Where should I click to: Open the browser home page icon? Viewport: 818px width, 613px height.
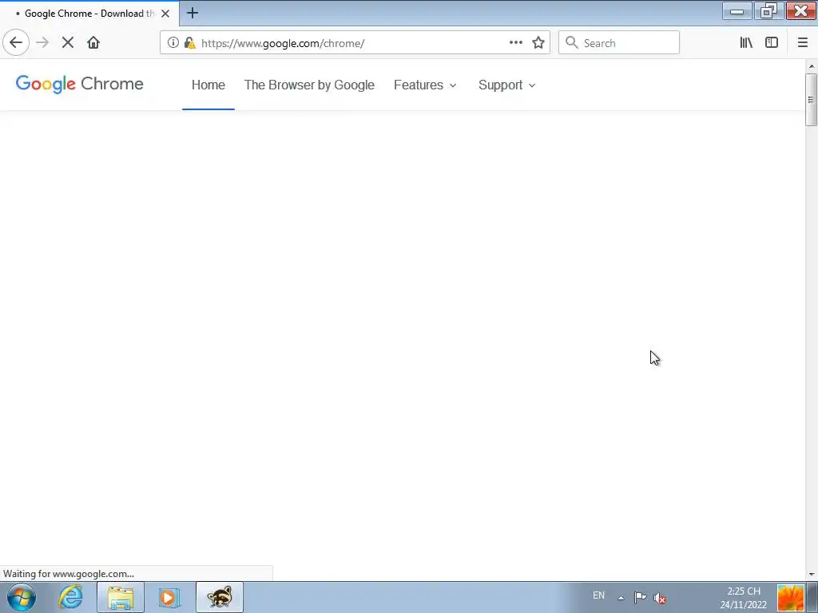(x=93, y=43)
